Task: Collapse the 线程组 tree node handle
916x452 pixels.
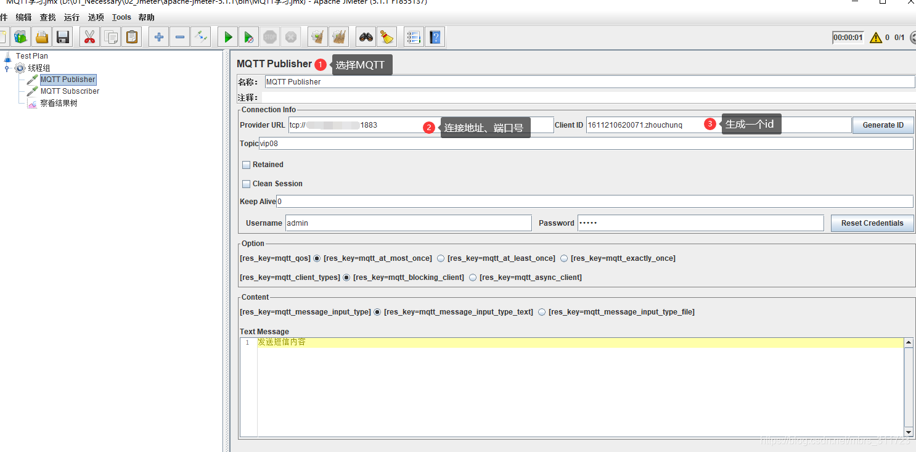Action: tap(7, 68)
